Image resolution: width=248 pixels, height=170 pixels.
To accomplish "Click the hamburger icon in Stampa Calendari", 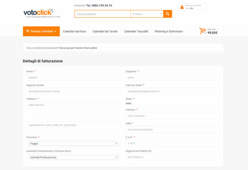I will point(28,31).
